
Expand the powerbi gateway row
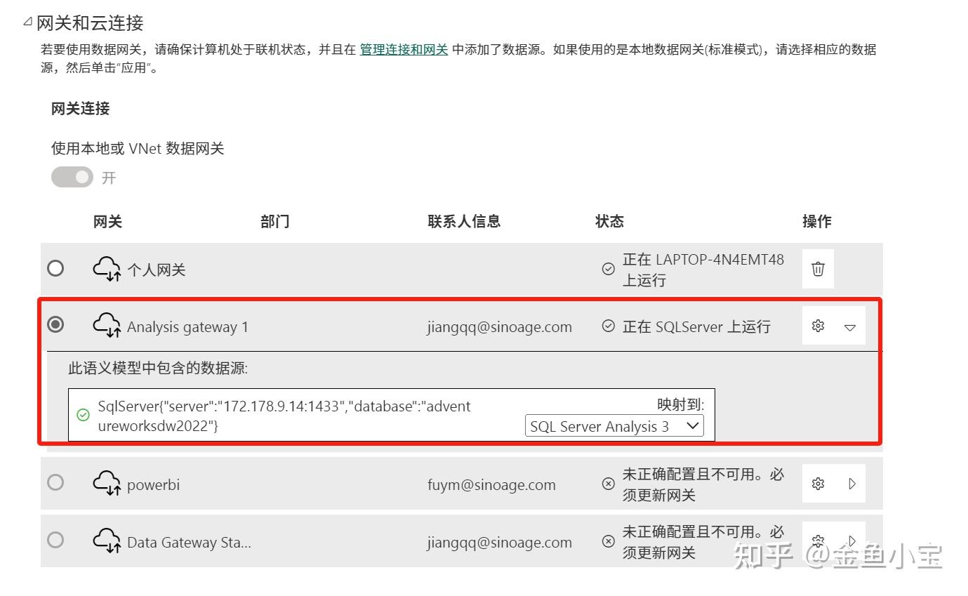(x=850, y=483)
